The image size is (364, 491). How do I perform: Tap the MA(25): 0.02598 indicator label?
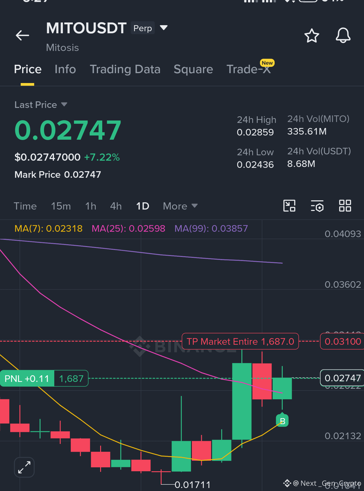pos(128,229)
